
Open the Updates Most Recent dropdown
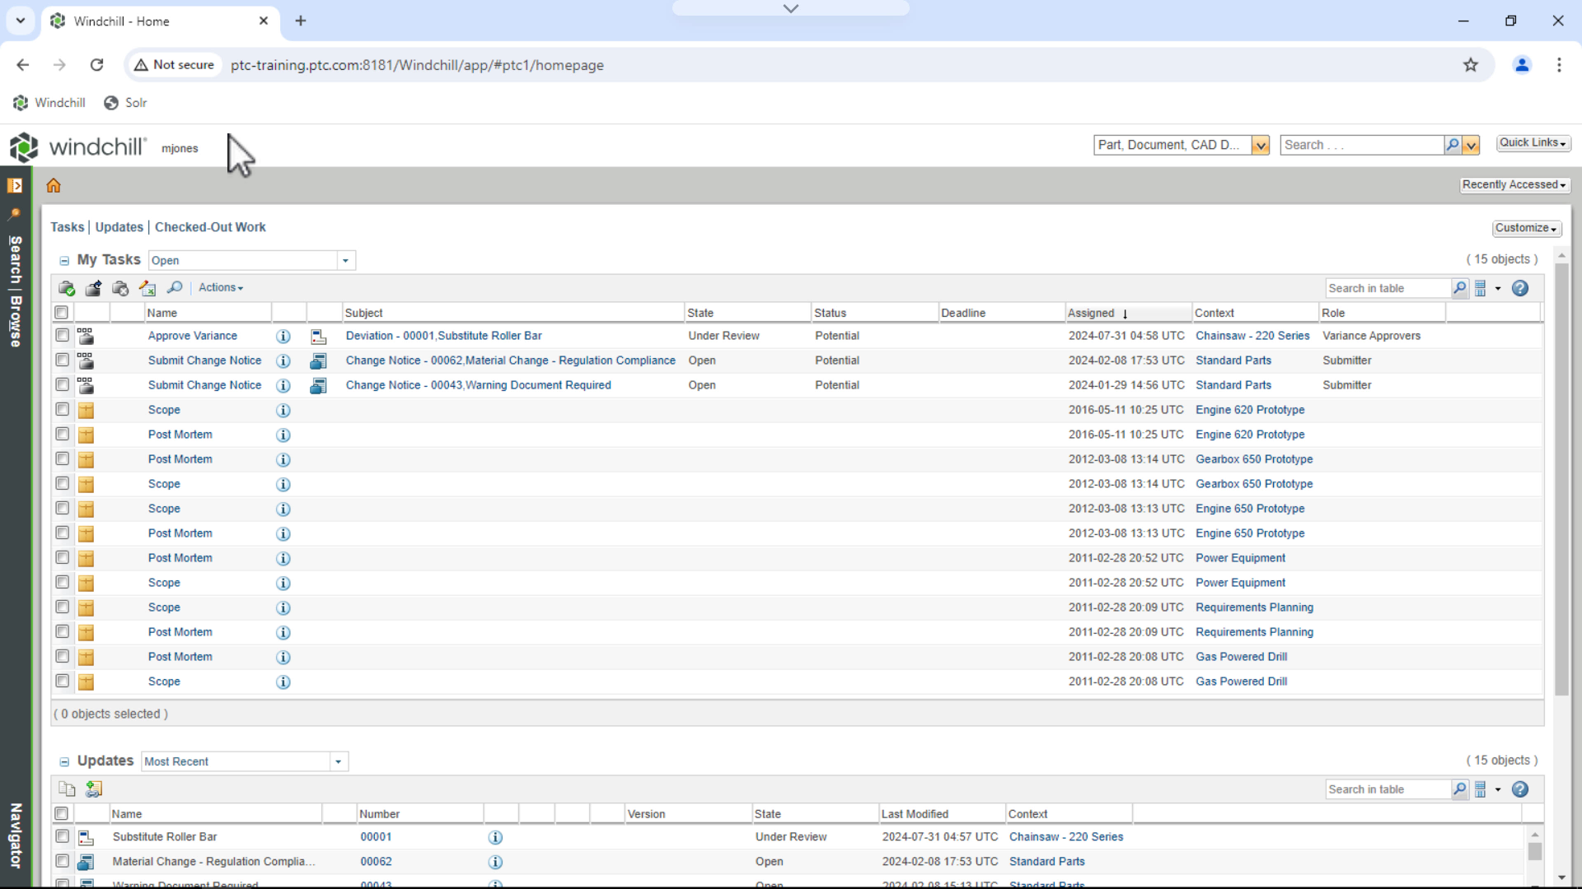click(338, 761)
